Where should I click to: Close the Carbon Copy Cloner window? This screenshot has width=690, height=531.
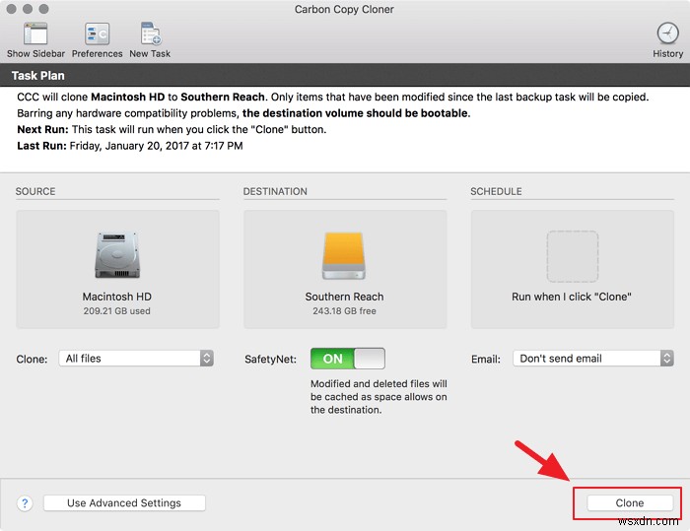[x=12, y=9]
